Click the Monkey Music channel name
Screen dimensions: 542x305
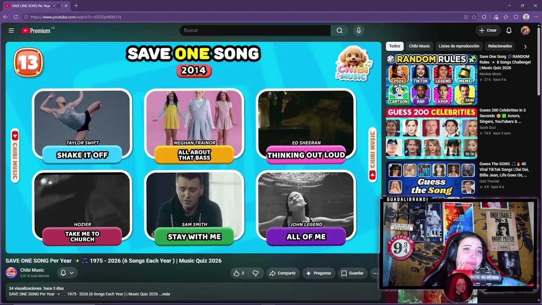(x=490, y=74)
